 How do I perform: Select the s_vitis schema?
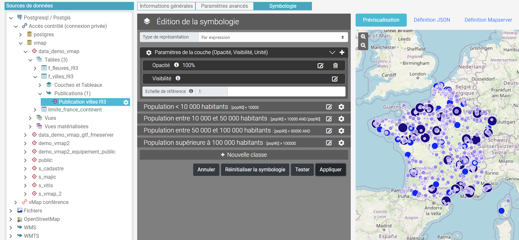(x=46, y=186)
